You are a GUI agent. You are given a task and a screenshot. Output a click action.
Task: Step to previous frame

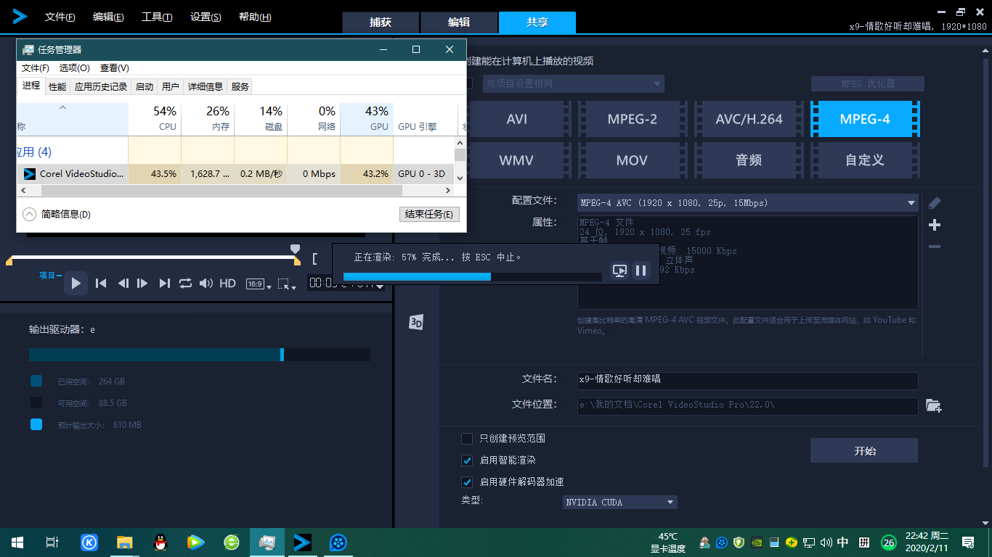123,284
